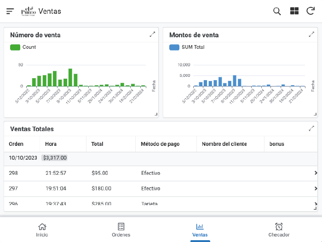This screenshot has width=322, height=242.
Task: Open order 298 row chevron
Action: pyautogui.click(x=316, y=173)
